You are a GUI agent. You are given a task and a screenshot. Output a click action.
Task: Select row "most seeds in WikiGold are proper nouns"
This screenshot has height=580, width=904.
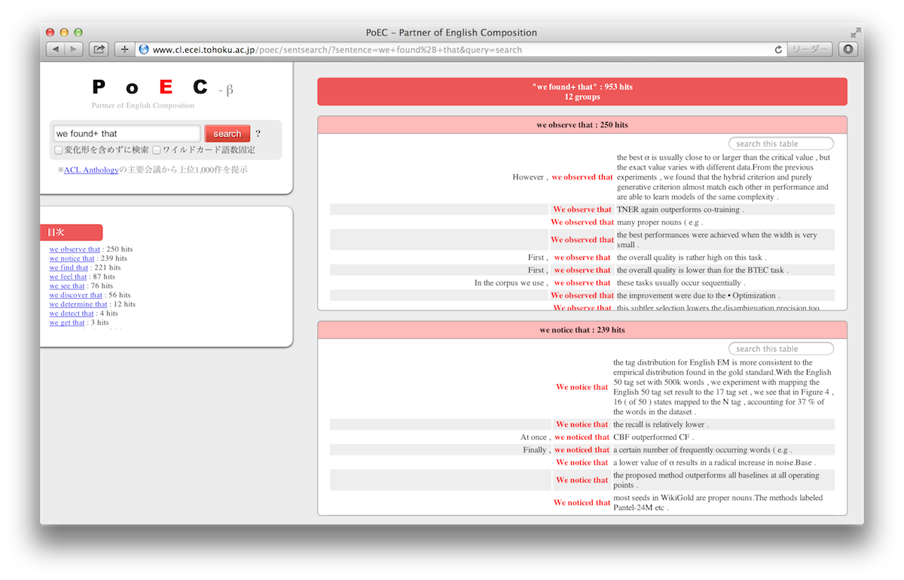pyautogui.click(x=582, y=502)
